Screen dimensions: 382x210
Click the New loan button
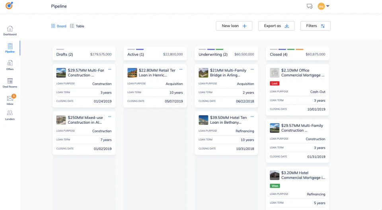point(234,26)
